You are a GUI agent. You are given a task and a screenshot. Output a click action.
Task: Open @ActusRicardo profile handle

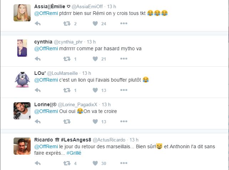(x=109, y=140)
